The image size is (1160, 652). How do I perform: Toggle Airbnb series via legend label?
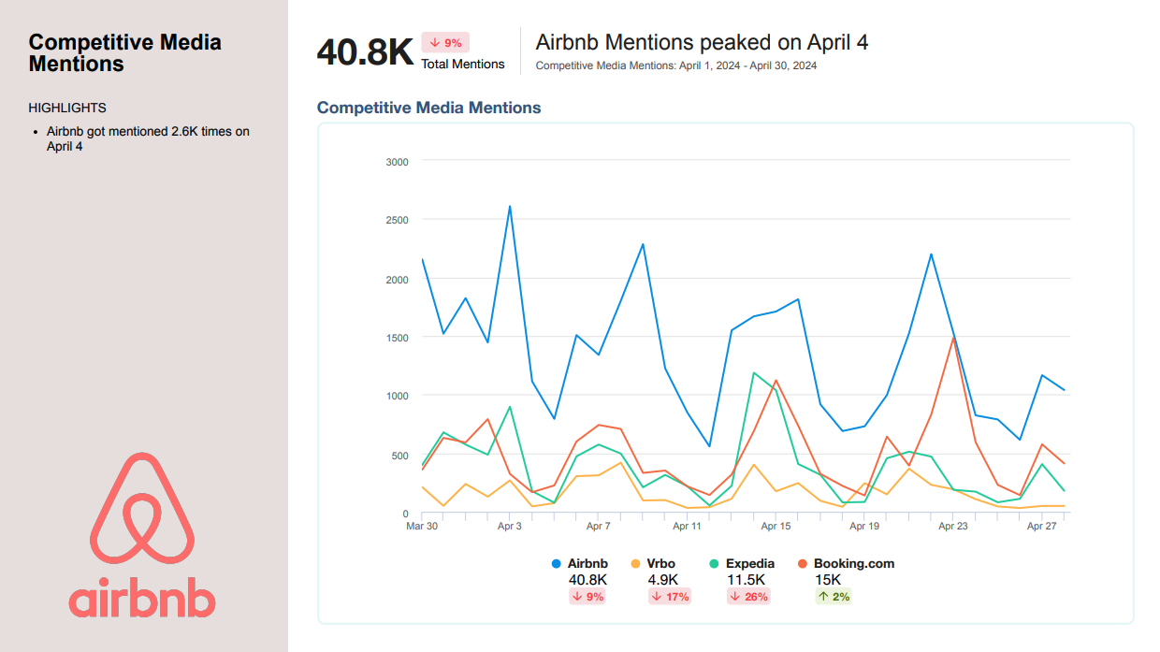coord(587,564)
